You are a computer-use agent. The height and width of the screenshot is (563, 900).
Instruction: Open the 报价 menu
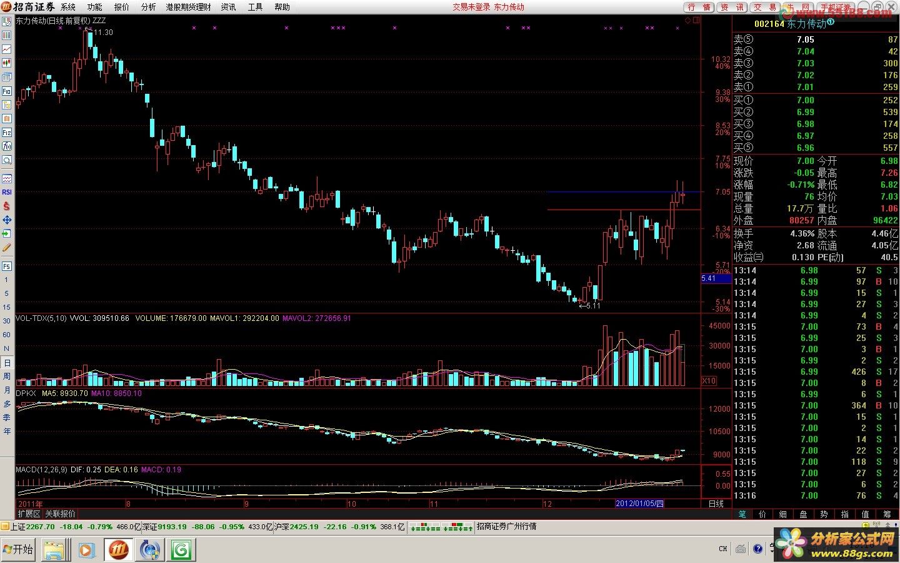(121, 7)
